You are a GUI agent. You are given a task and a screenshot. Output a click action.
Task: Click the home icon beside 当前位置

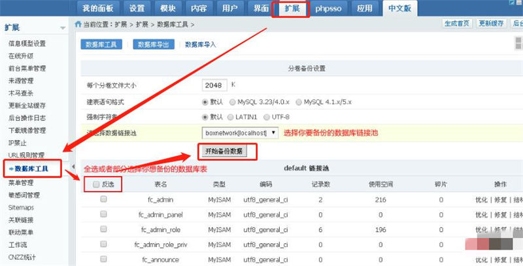click(78, 24)
